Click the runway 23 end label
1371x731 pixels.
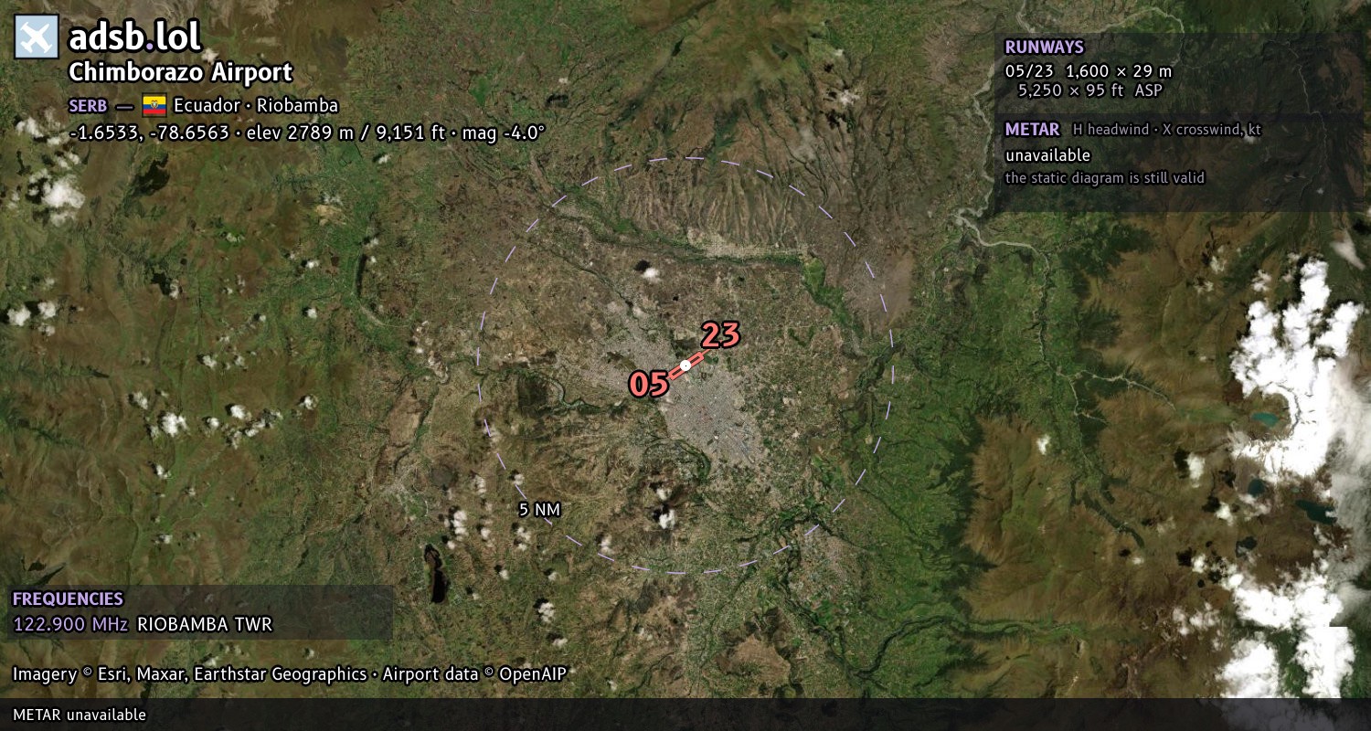pos(720,335)
